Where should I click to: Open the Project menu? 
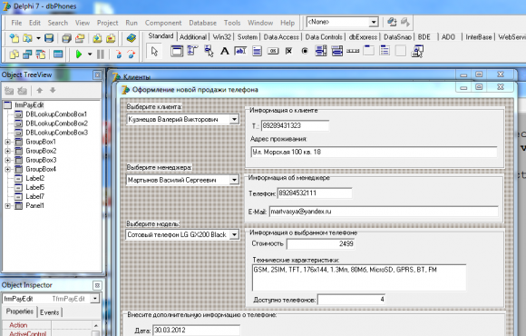click(x=107, y=23)
